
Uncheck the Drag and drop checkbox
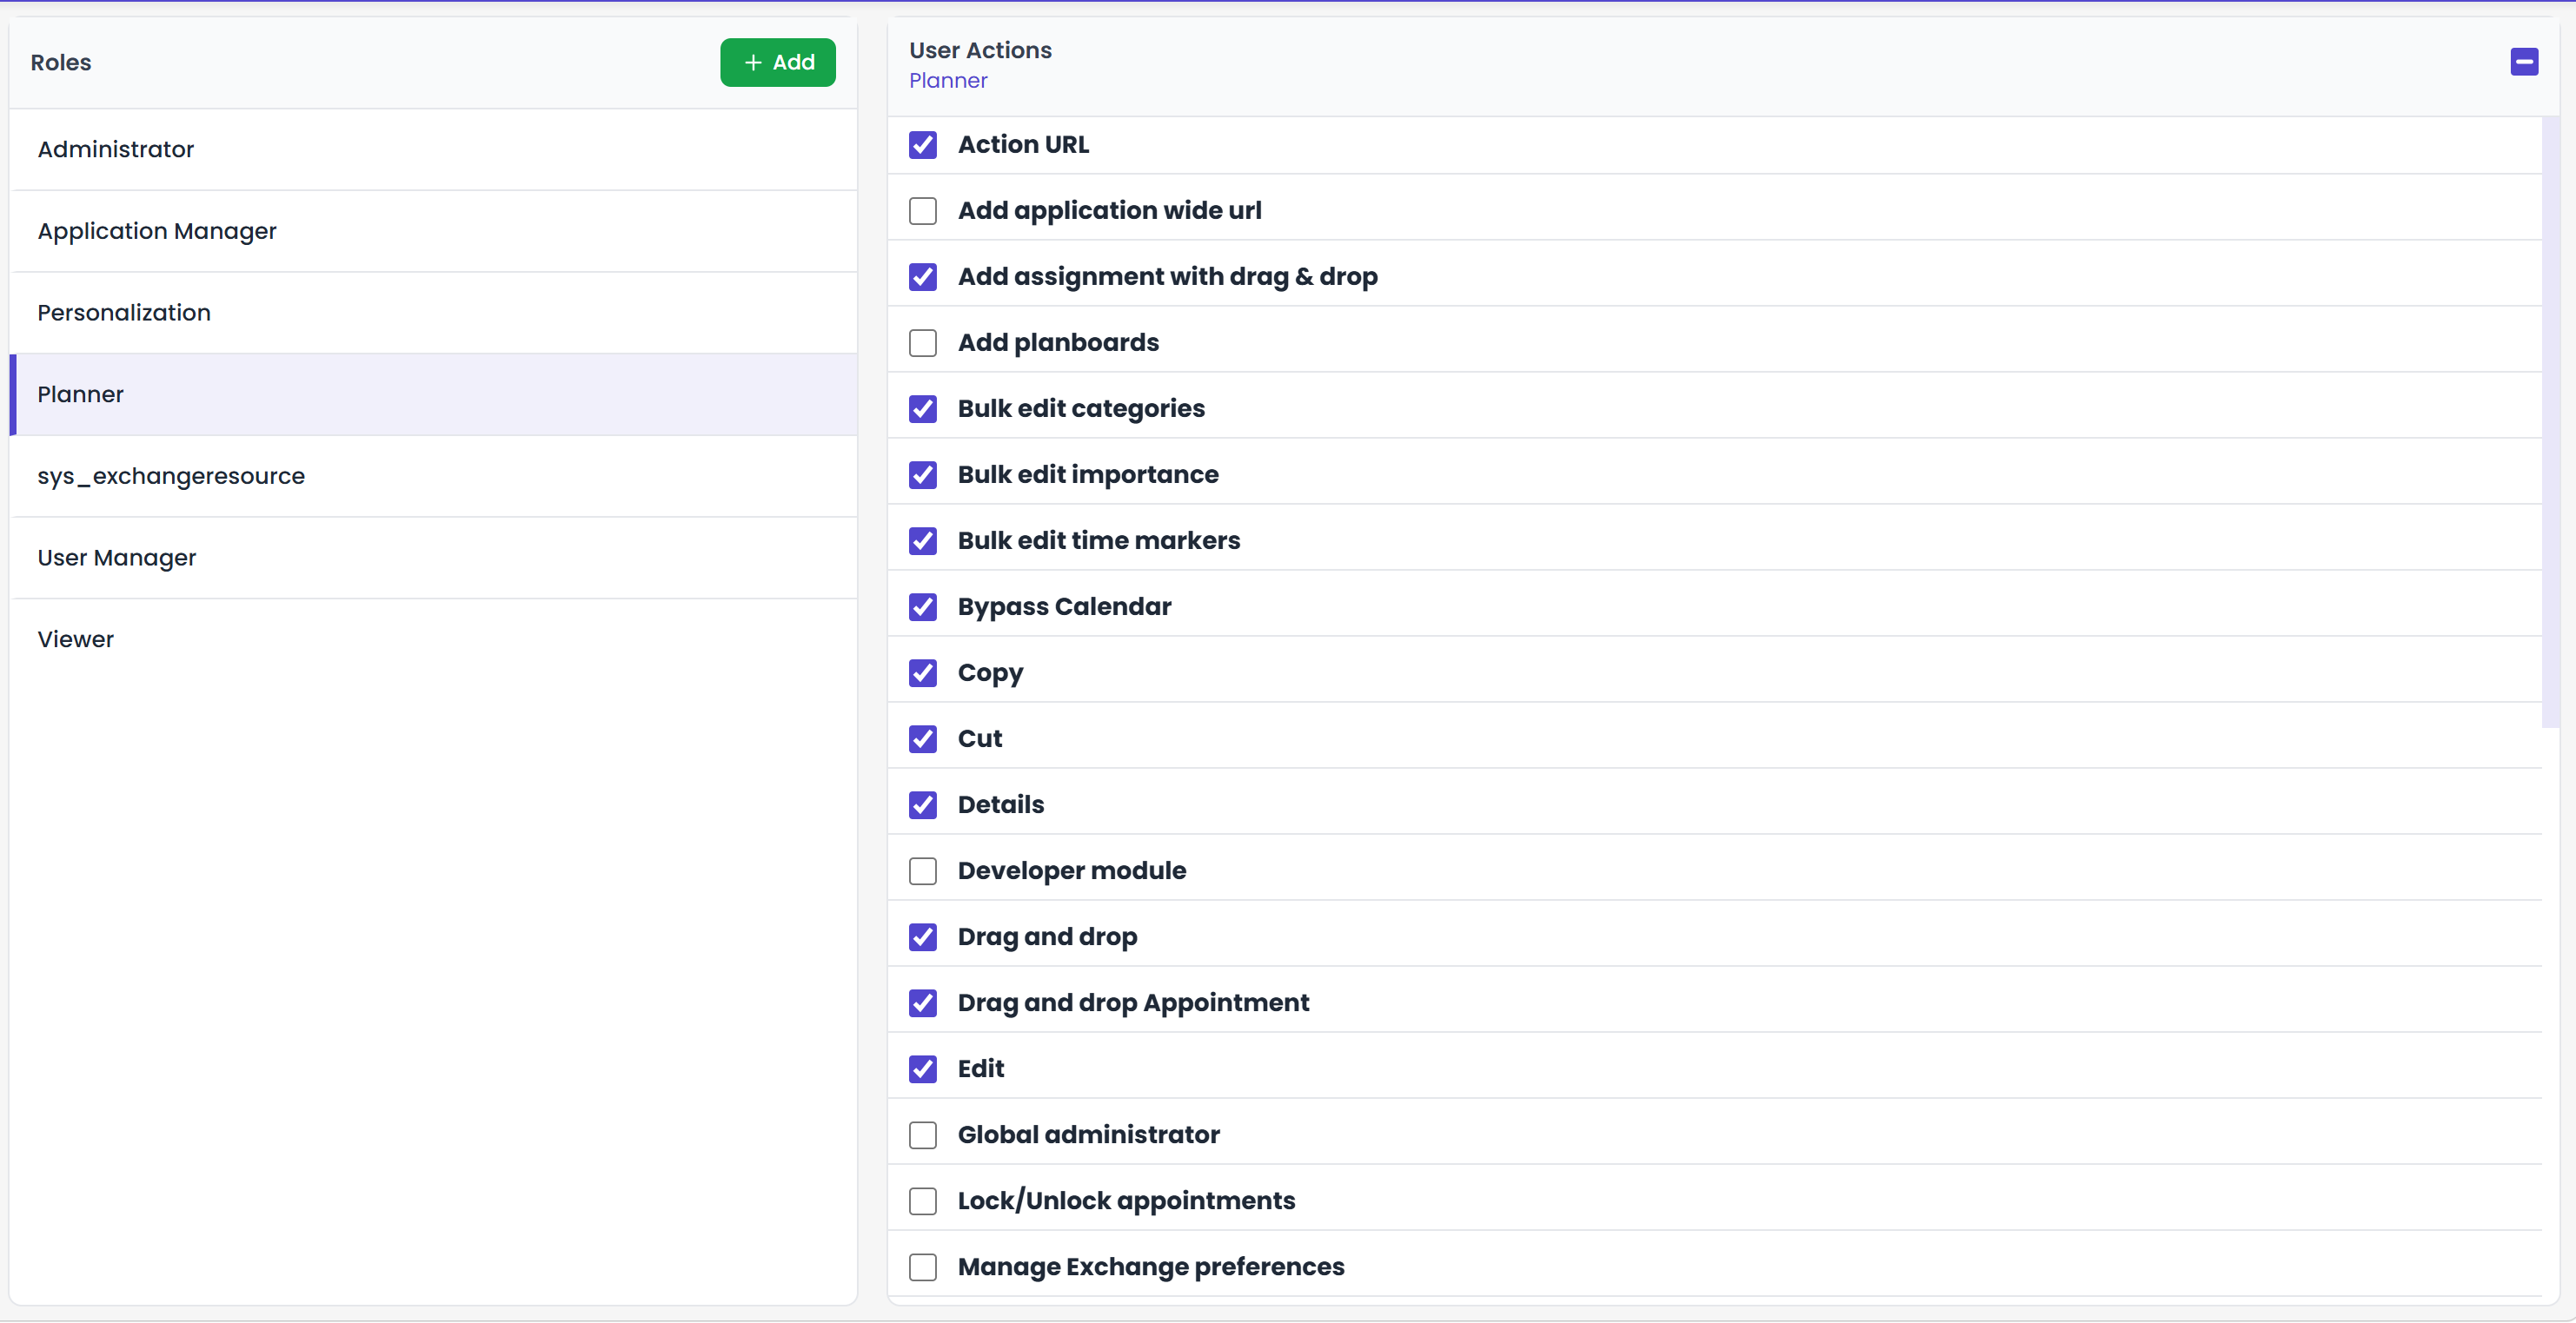coord(923,936)
